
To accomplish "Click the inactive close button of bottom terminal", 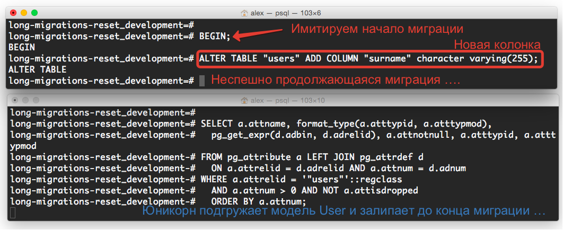I will tap(15, 100).
